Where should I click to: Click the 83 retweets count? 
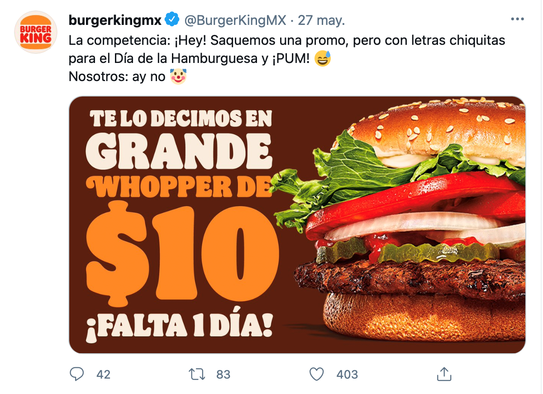[224, 375]
